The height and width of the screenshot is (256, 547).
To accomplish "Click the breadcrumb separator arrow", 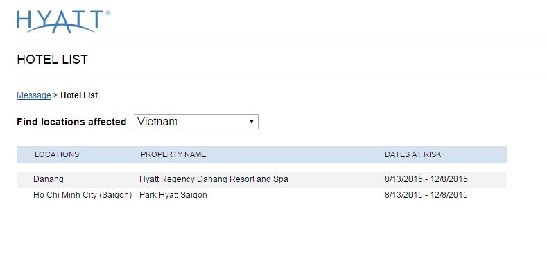I will click(56, 95).
